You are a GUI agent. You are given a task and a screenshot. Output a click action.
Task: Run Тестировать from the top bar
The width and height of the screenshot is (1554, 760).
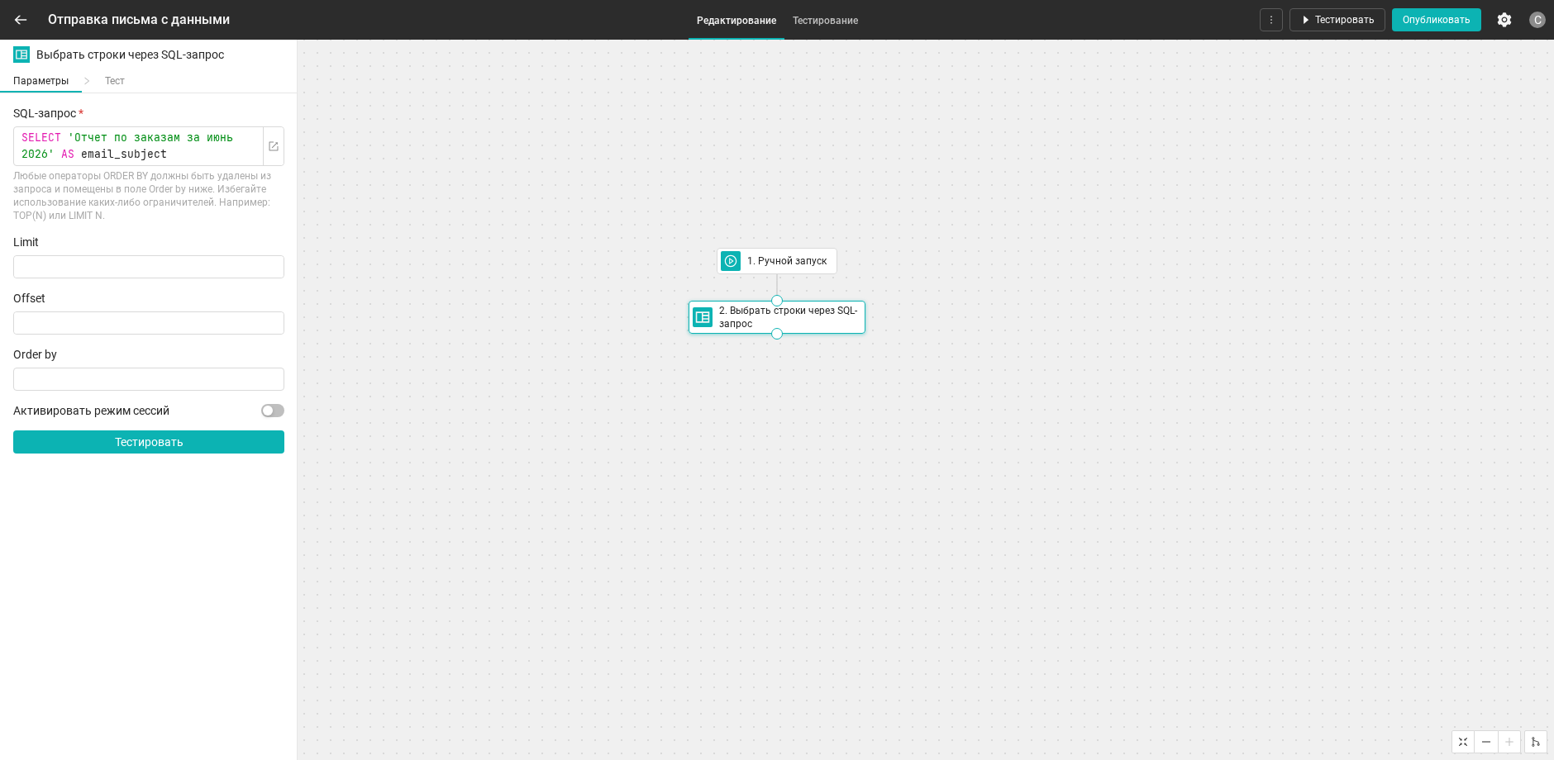coord(1337,20)
